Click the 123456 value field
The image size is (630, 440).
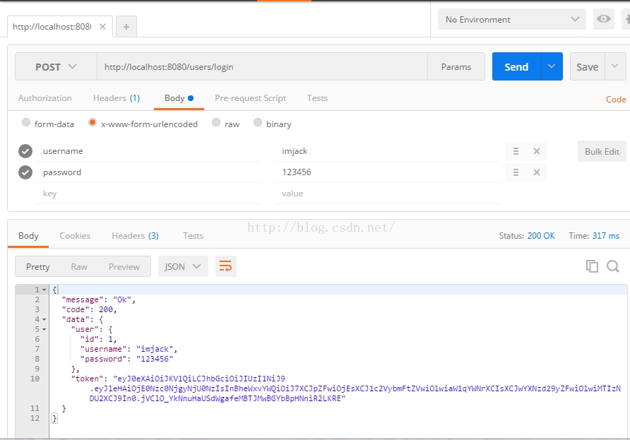click(388, 172)
